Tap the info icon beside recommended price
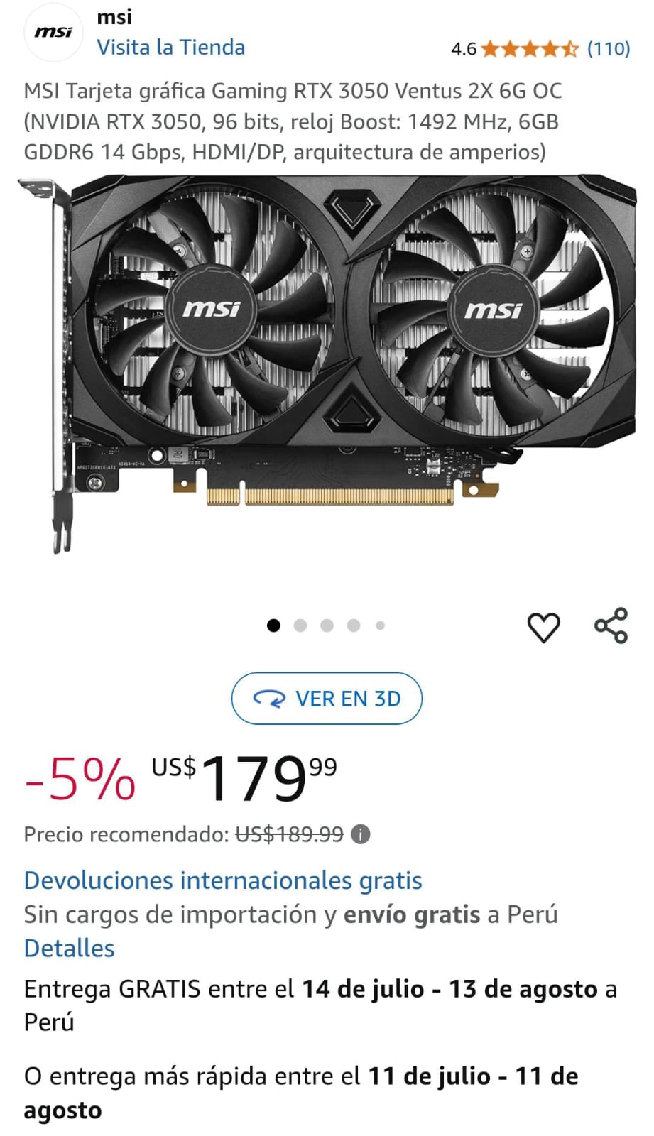The height and width of the screenshot is (1136, 654). (361, 834)
